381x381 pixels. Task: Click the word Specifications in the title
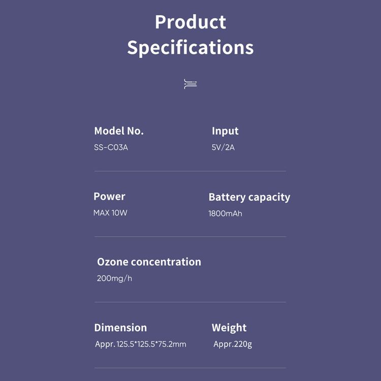click(x=190, y=48)
